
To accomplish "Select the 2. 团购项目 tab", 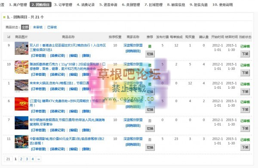I will point(40,5).
